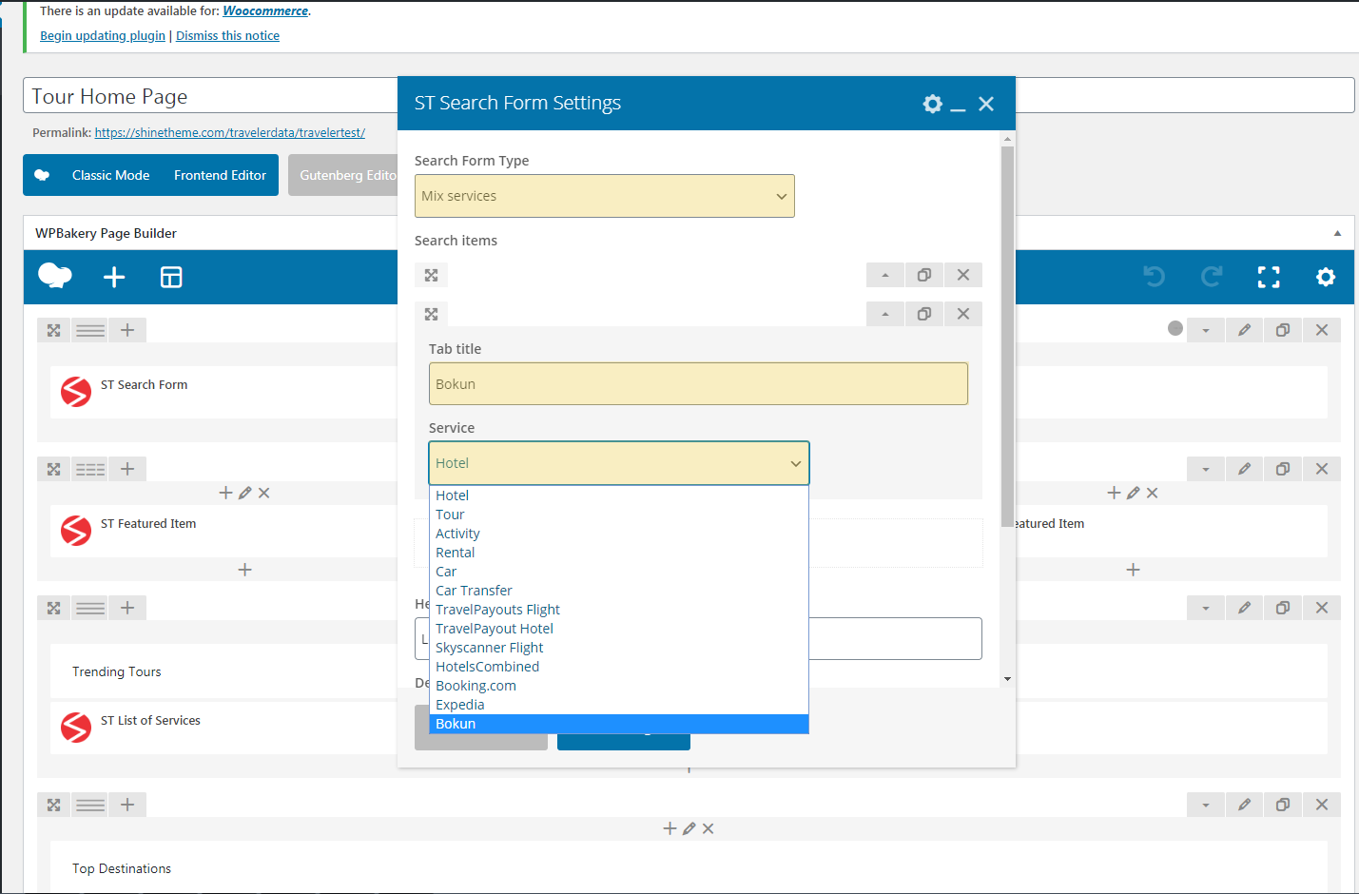Select the plain Car option in the Service list
Viewport: 1359px width, 894px height.
619,572
